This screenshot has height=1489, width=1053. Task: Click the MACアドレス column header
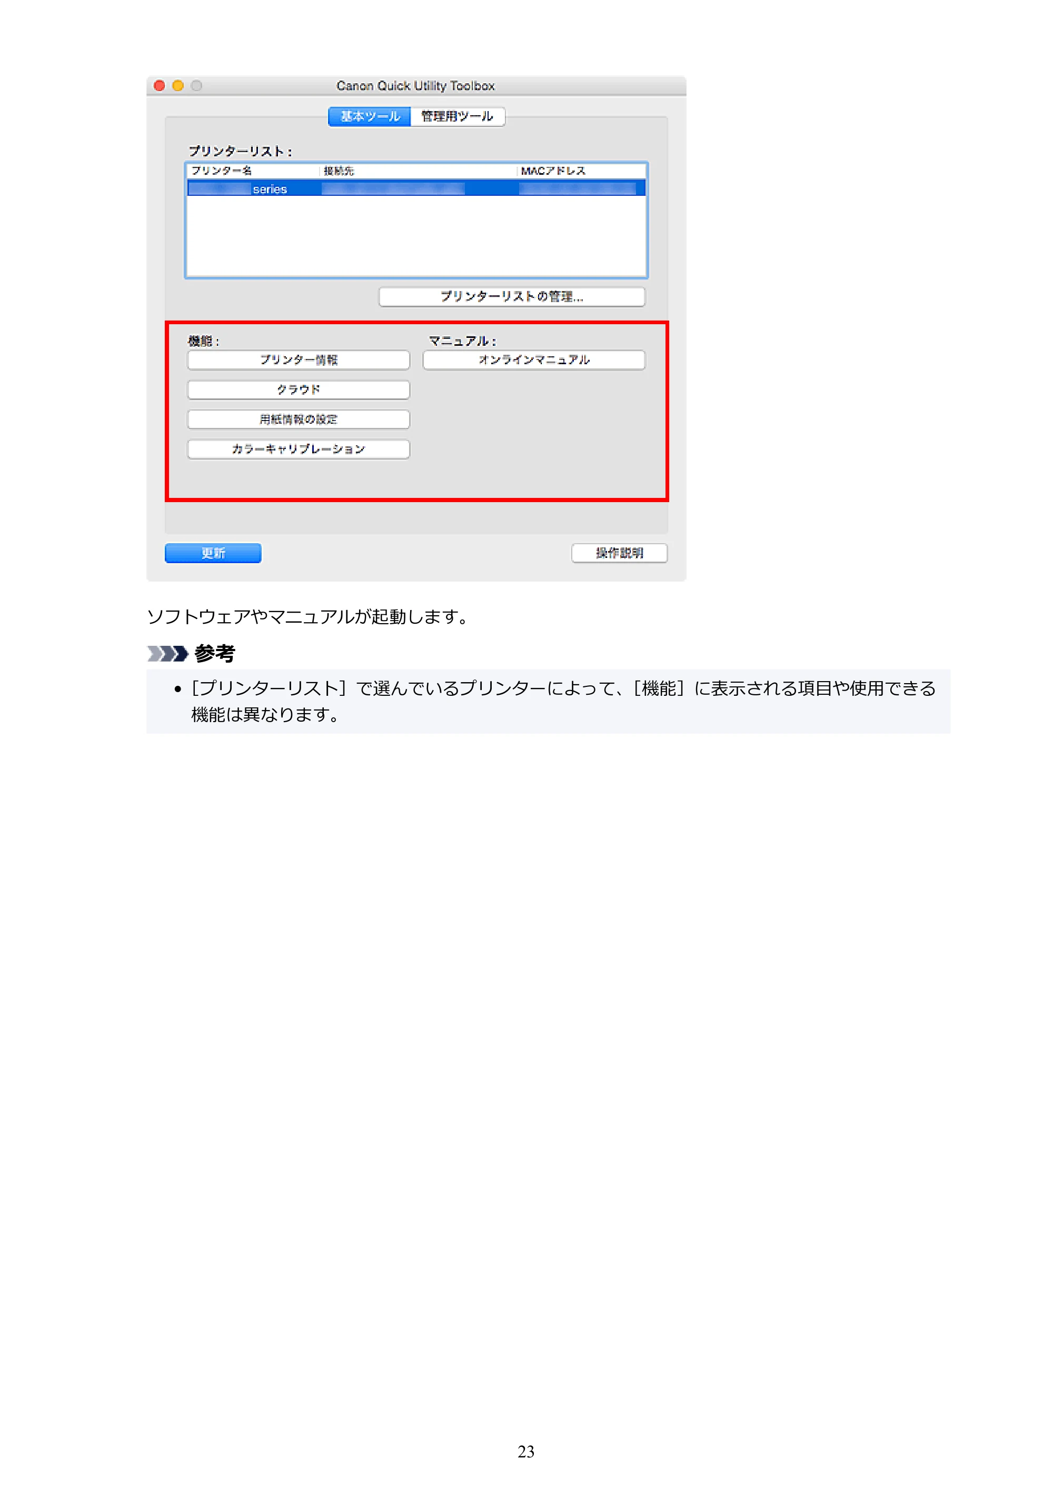[582, 171]
